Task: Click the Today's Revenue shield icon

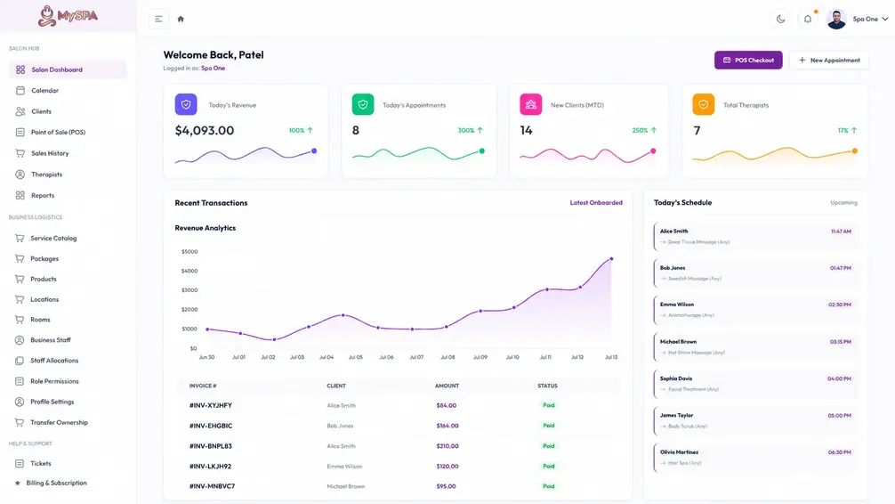Action: (x=186, y=104)
